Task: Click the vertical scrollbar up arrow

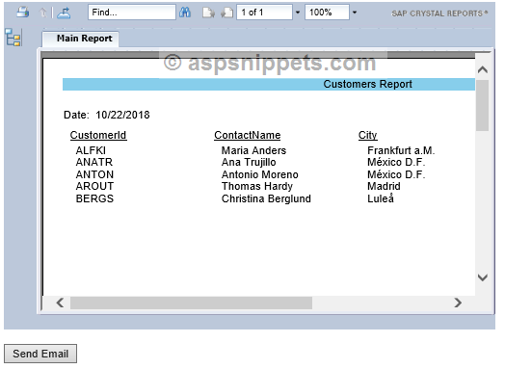Action: [482, 69]
